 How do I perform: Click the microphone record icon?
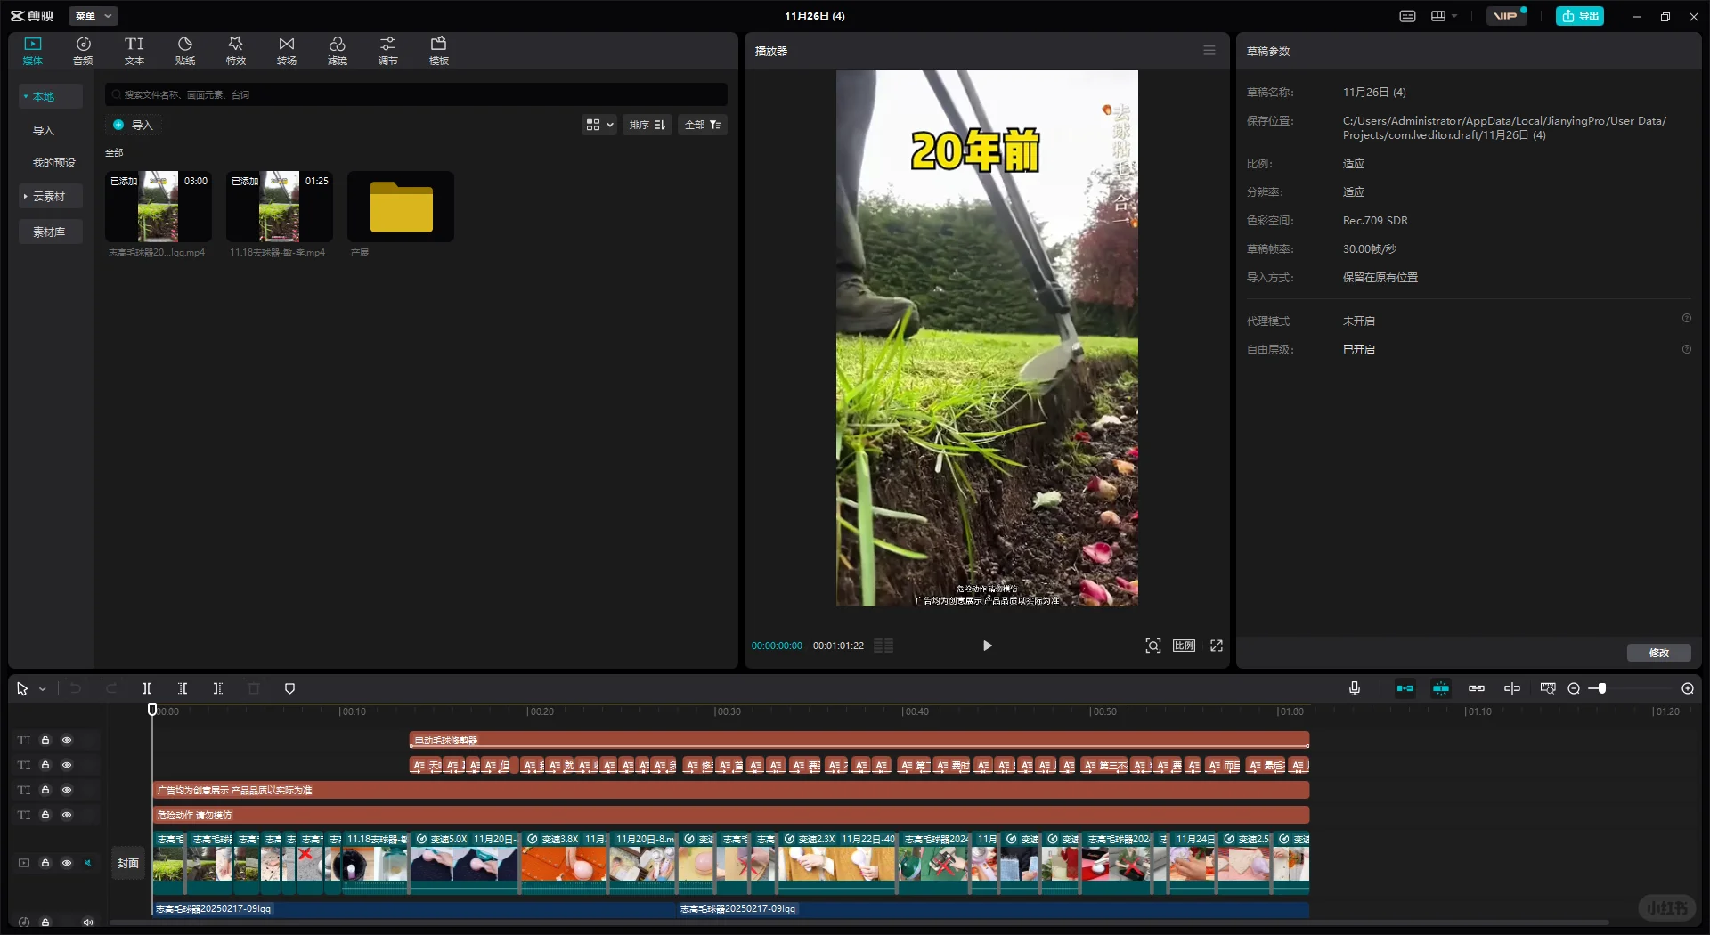tap(1355, 688)
